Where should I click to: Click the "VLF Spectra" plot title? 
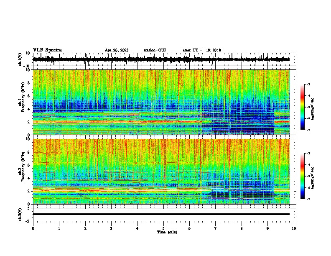click(47, 50)
